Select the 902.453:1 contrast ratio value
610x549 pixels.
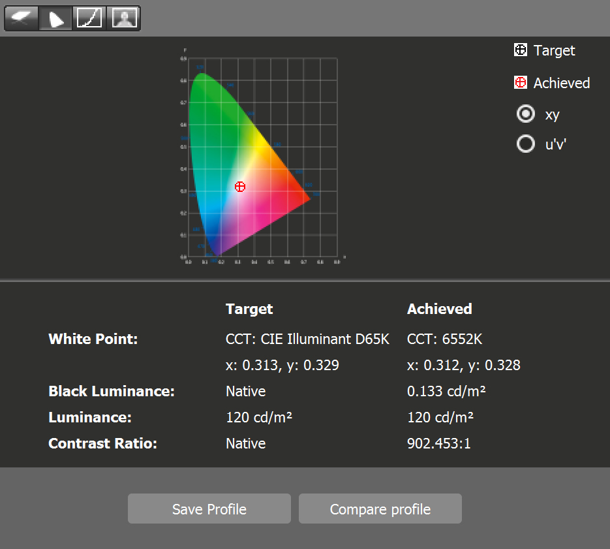(438, 444)
